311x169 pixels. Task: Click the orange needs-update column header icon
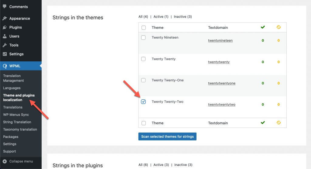point(279,27)
